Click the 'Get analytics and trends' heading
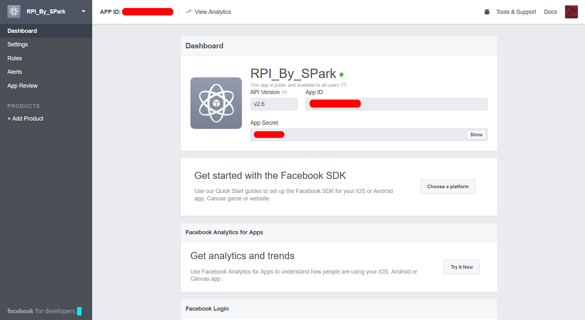Screen dimensions: 585x320 click(x=242, y=256)
